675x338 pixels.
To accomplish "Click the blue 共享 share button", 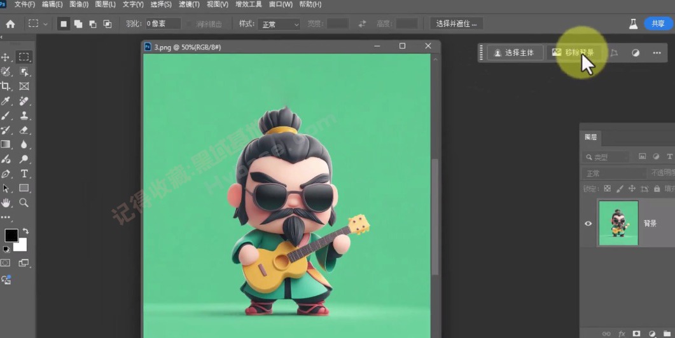I will [657, 24].
